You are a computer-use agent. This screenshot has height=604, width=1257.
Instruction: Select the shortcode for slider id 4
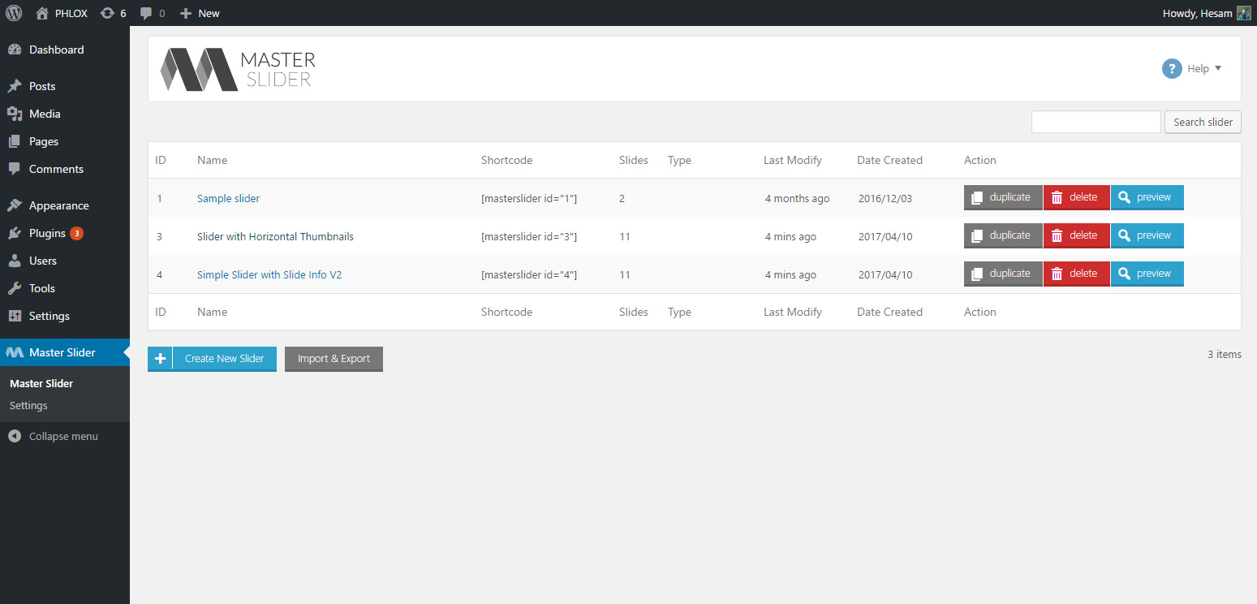(529, 274)
